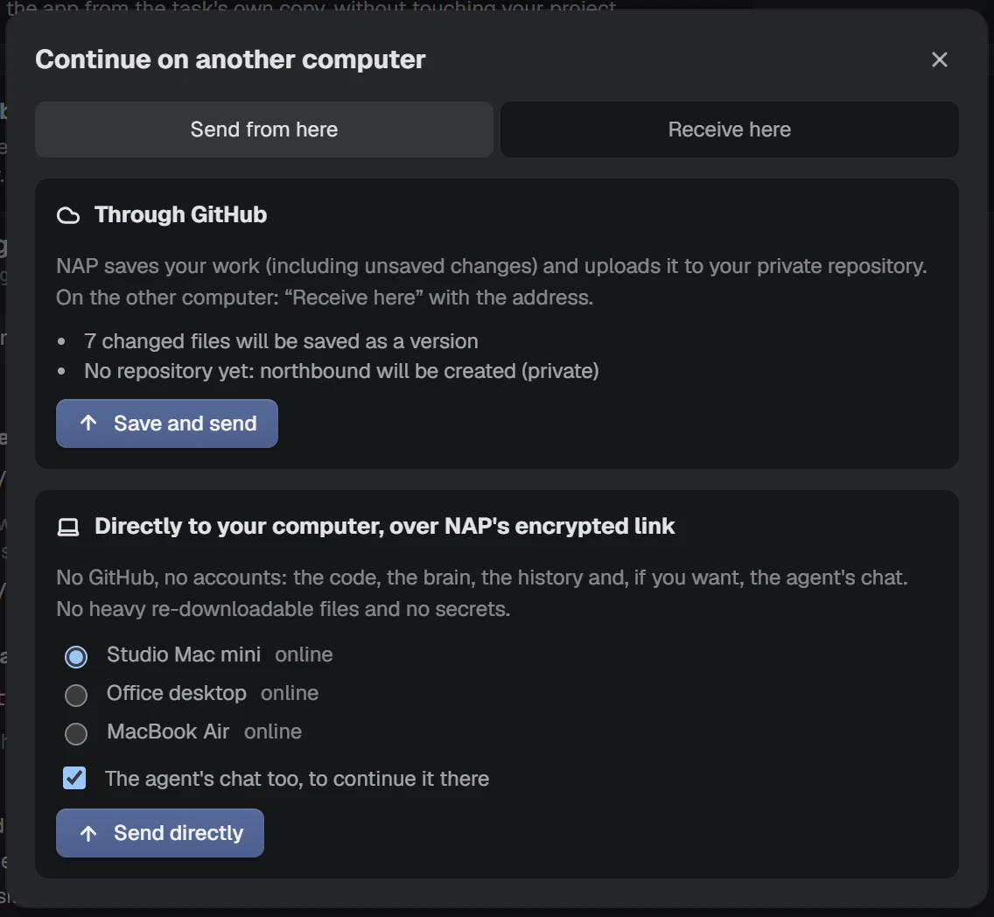Click the Studio Mac mini label
This screenshot has height=917, width=994.
[184, 654]
